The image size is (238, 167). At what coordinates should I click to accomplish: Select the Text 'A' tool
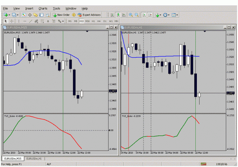[48, 21]
